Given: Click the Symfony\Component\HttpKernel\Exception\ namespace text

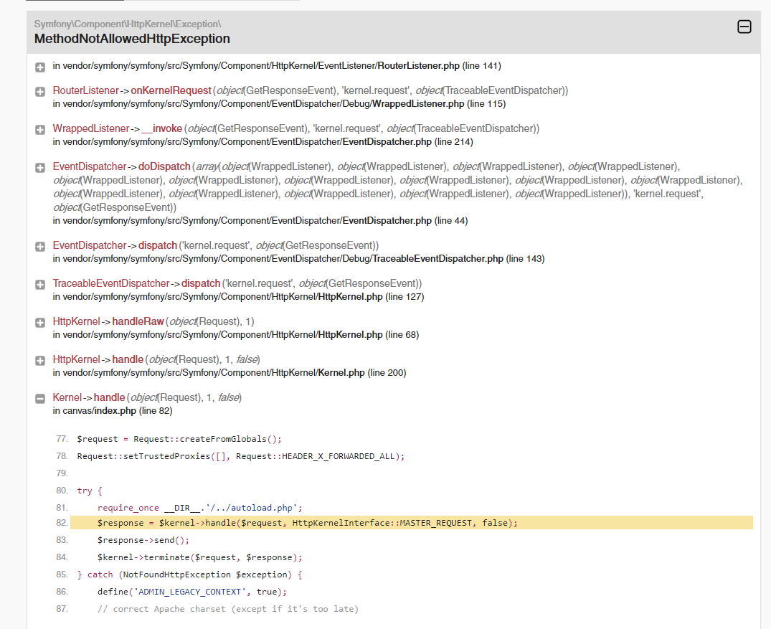Looking at the screenshot, I should pyautogui.click(x=128, y=24).
